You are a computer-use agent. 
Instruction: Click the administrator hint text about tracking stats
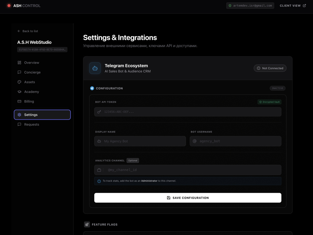coord(139,181)
